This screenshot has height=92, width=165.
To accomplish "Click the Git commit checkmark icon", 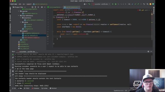I will [x=135, y=4].
